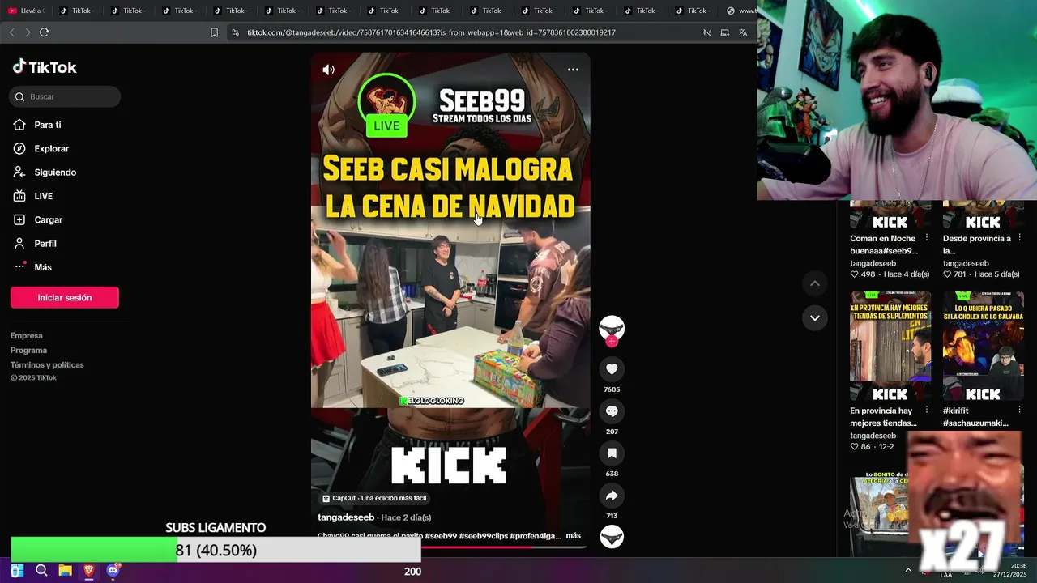Click '#kirifit #sachauzumaki...' title text
This screenshot has height=583, width=1037.
point(975,417)
